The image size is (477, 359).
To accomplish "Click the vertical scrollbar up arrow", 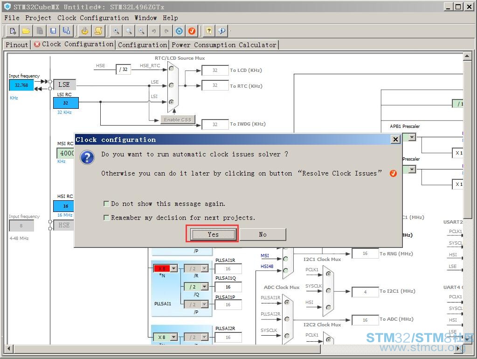I will point(467,56).
